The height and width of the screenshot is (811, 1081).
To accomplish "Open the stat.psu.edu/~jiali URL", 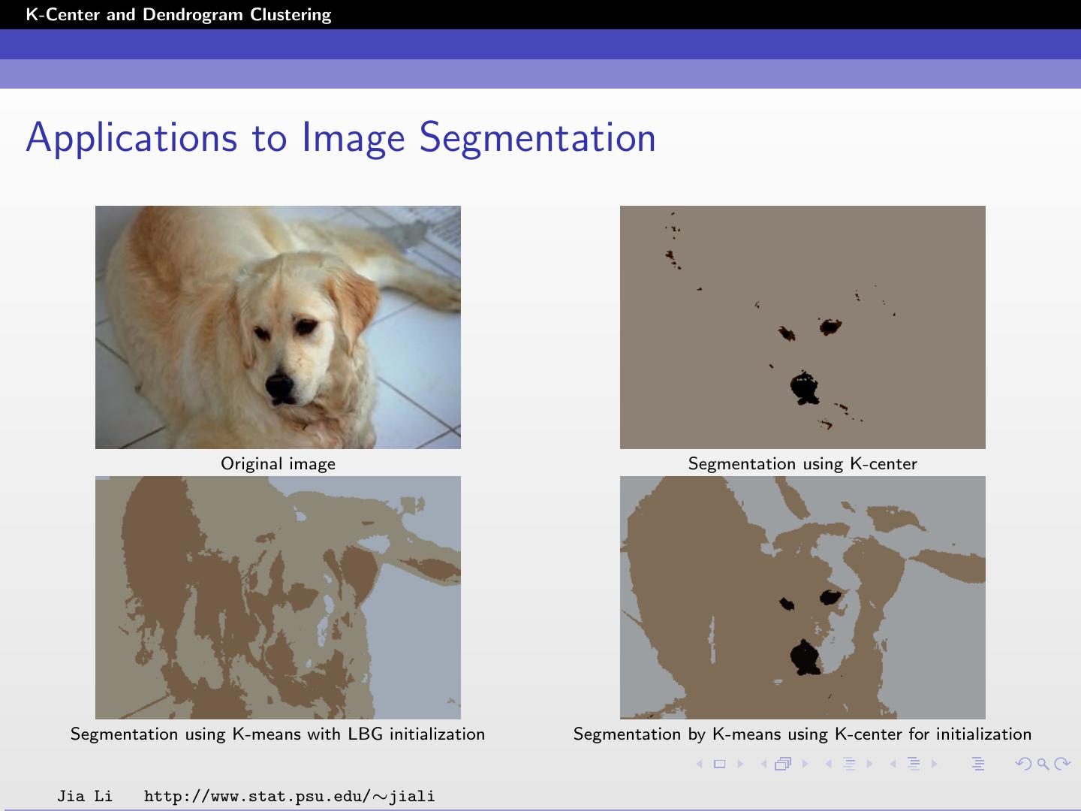I will pos(289,796).
